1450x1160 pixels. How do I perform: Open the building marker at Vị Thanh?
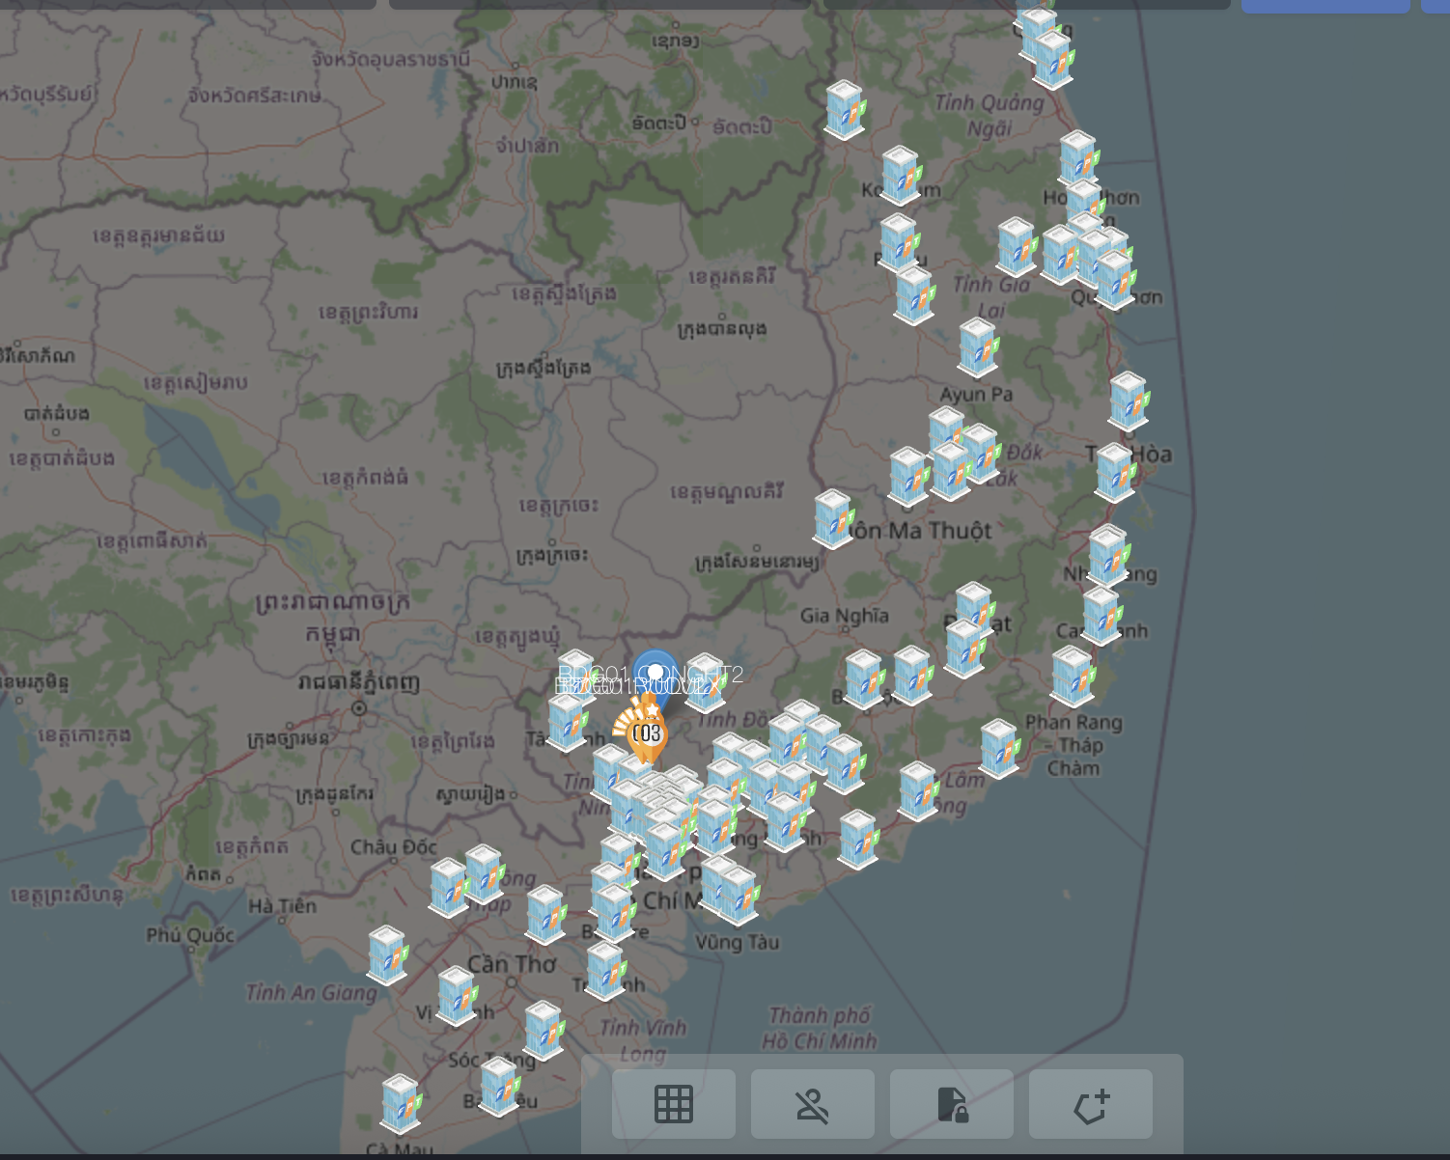point(456,994)
